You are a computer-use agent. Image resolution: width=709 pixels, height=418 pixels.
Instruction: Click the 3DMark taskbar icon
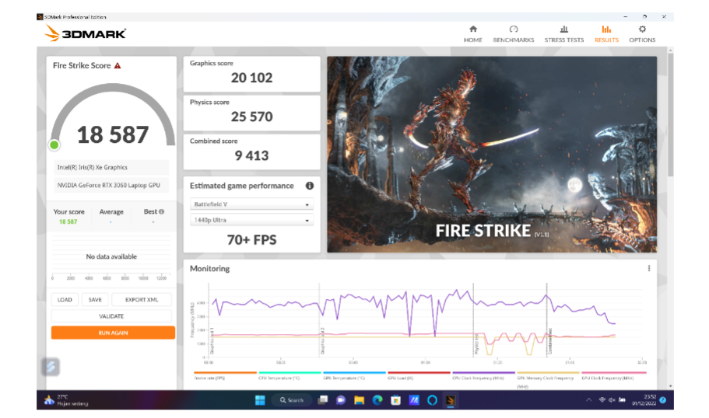451,400
